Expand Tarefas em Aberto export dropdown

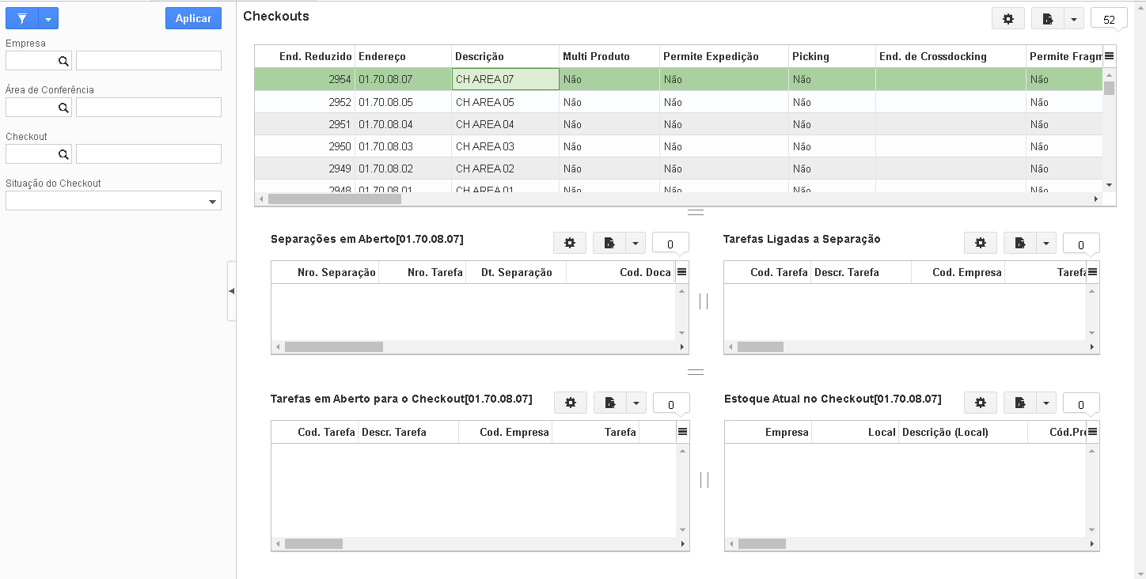tap(637, 403)
